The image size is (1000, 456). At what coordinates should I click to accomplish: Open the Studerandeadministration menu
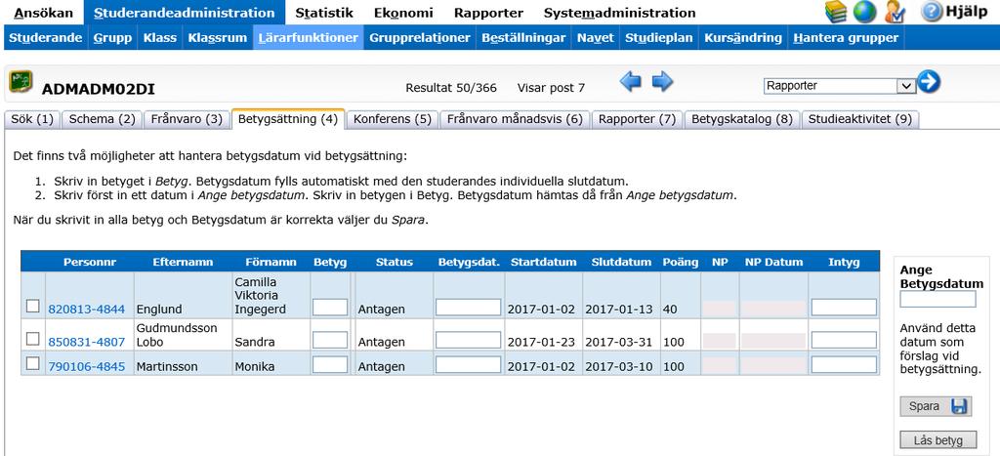[x=184, y=13]
